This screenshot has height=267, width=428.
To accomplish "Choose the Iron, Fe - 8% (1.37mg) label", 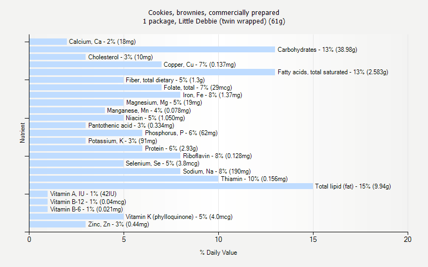I will click(212, 95).
